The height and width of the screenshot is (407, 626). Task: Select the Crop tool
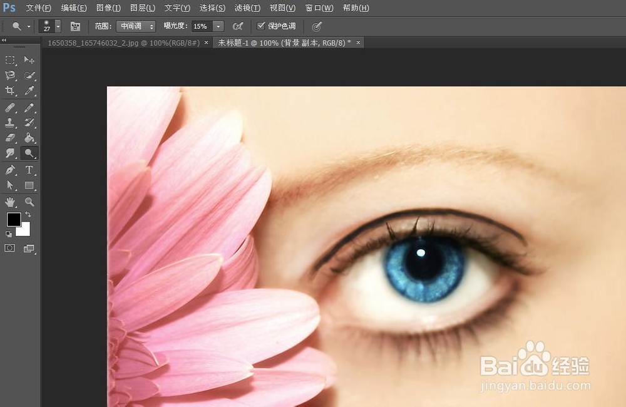pos(10,91)
